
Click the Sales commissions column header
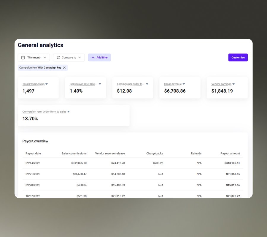[x=74, y=154]
